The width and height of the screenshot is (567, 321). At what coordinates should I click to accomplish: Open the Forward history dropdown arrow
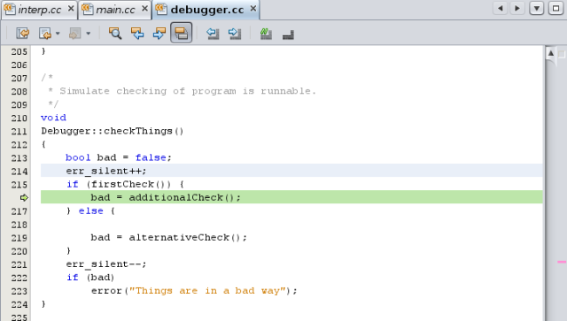point(89,34)
